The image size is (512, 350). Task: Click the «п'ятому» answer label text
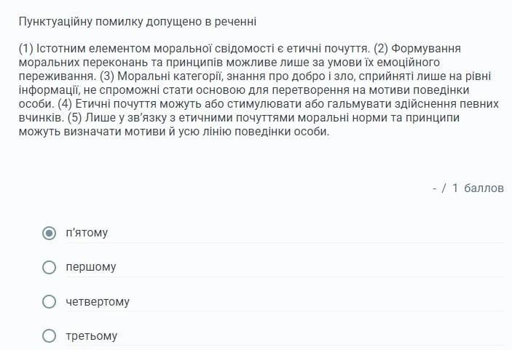[87, 233]
